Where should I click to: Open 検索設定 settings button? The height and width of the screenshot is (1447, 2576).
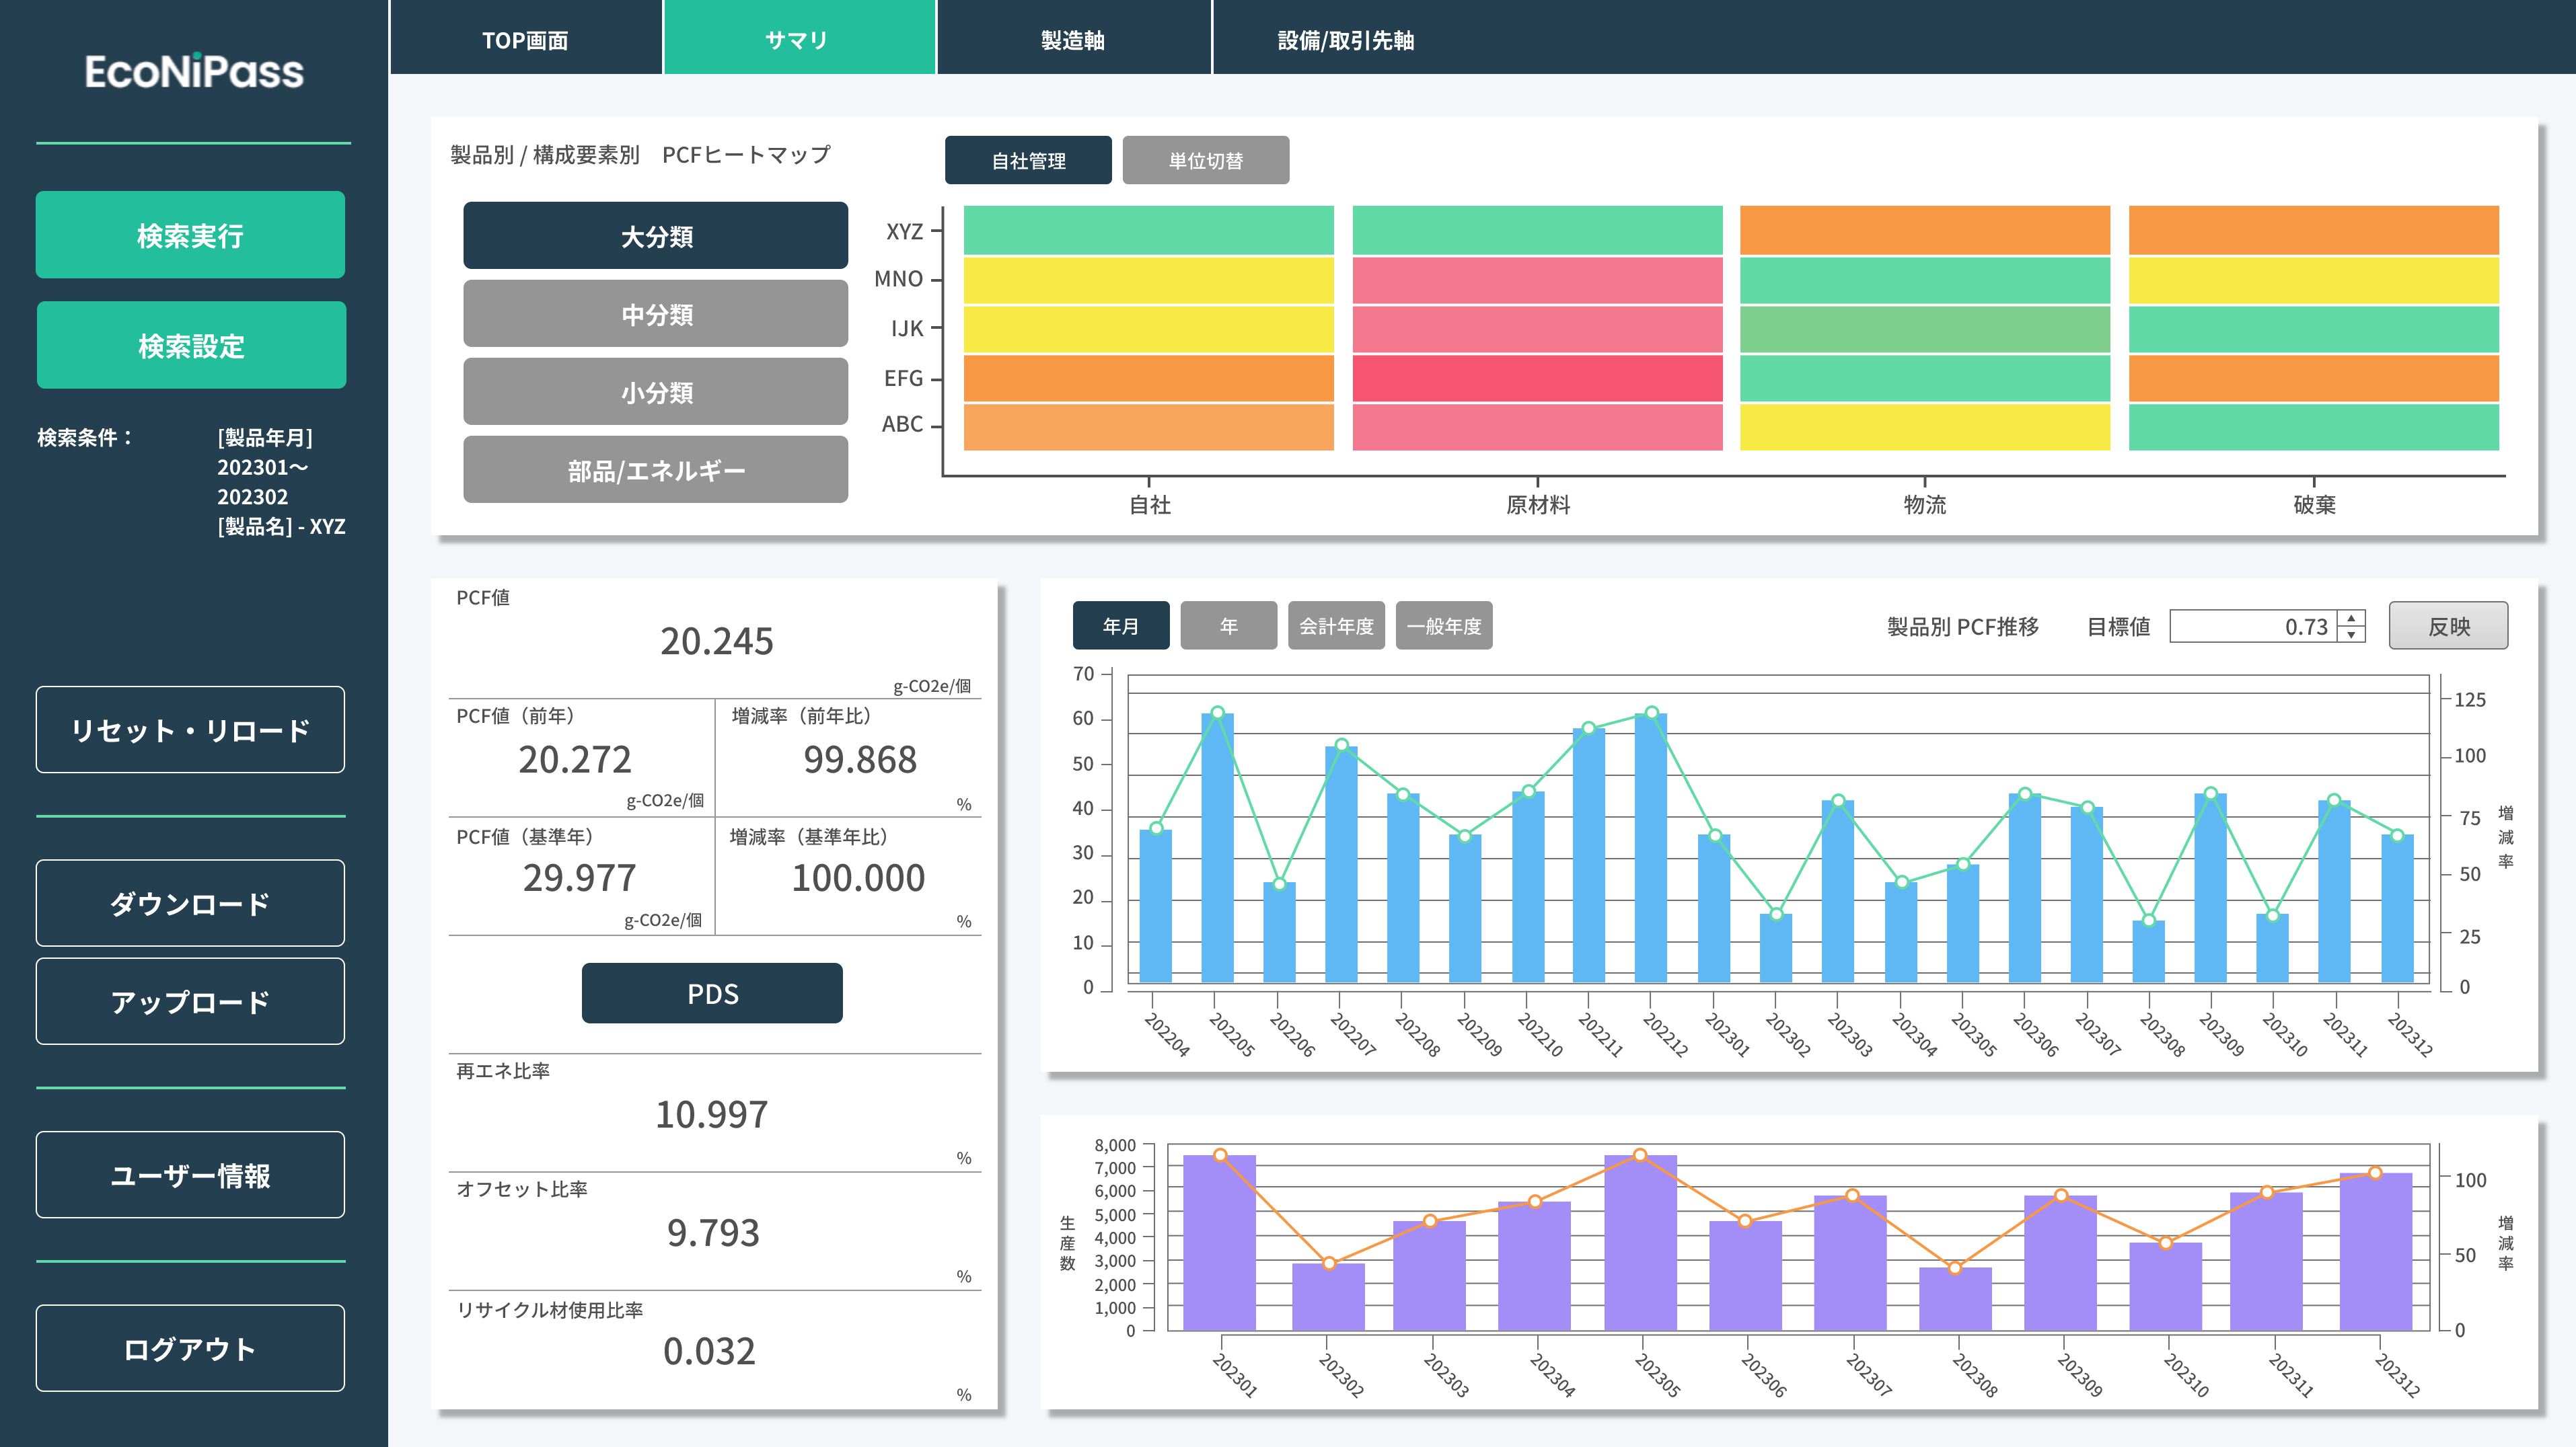191,346
